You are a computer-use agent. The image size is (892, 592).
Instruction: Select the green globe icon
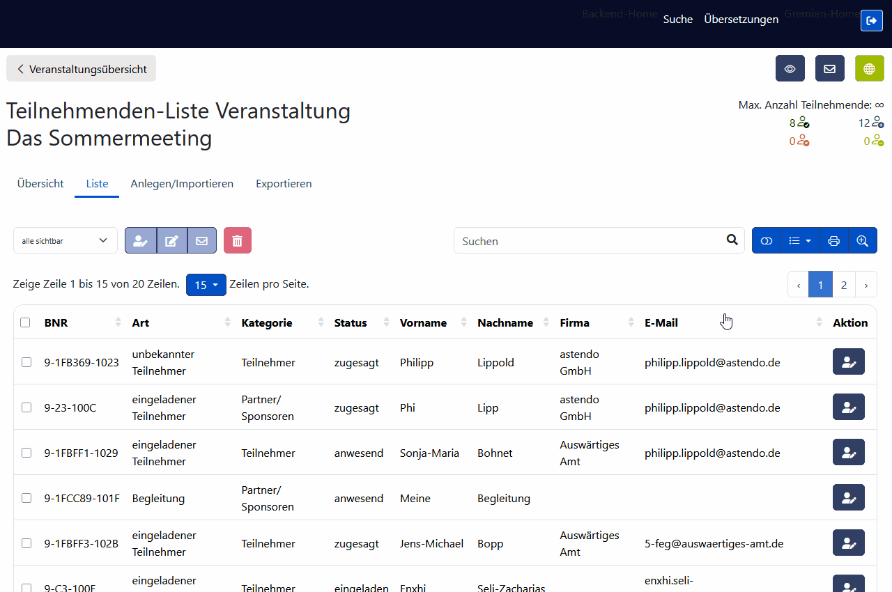869,68
